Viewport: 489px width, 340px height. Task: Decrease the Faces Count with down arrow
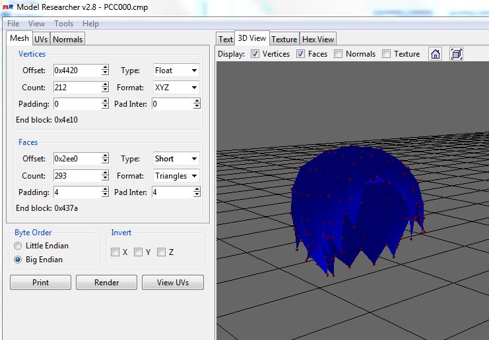(105, 179)
